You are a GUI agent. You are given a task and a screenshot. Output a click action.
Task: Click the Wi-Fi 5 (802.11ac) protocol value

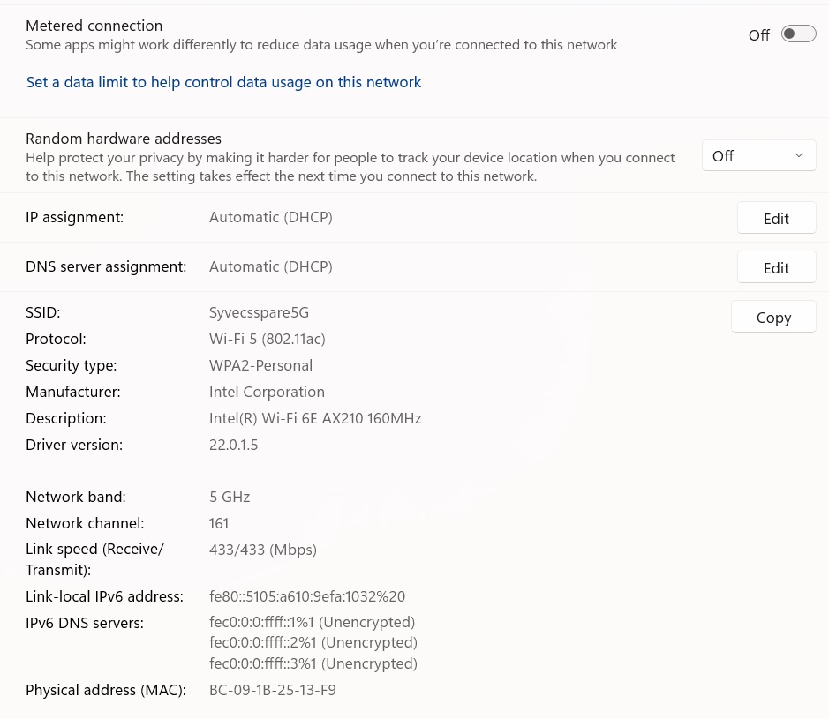tap(268, 339)
